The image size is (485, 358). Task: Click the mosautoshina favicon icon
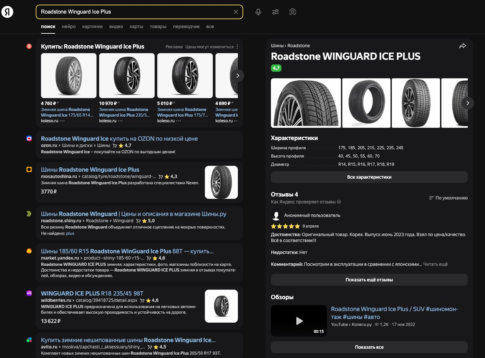click(29, 170)
